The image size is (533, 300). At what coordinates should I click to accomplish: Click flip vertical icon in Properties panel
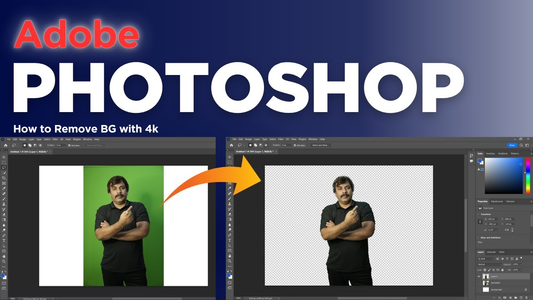click(512, 230)
